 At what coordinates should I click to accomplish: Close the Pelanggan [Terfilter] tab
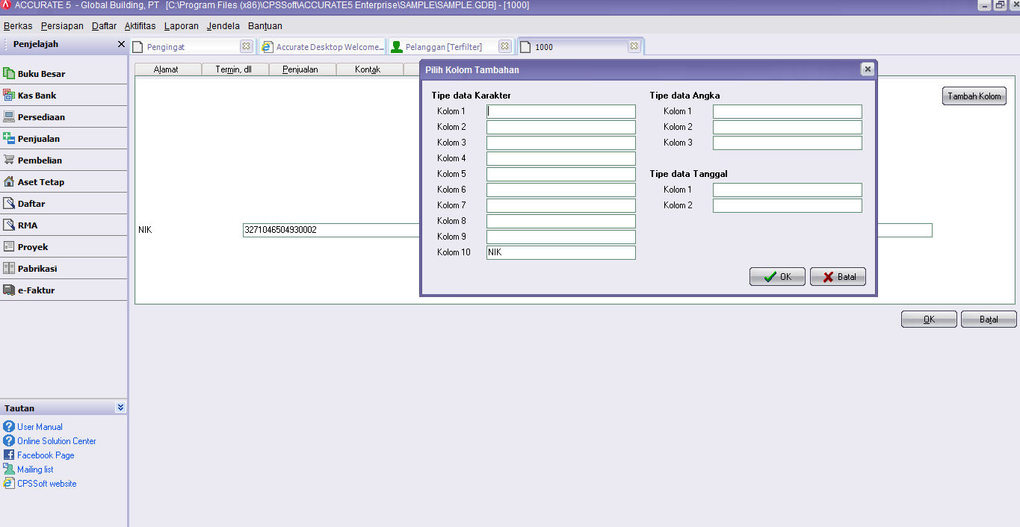click(504, 46)
